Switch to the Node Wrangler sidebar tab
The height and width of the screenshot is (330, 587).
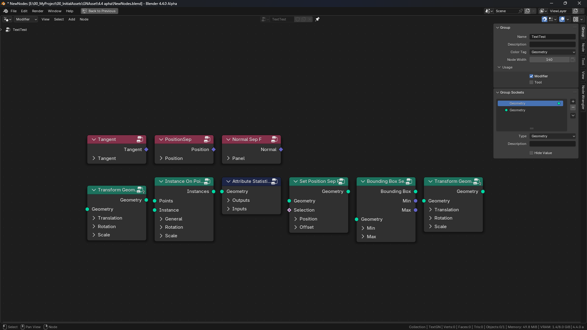583,97
